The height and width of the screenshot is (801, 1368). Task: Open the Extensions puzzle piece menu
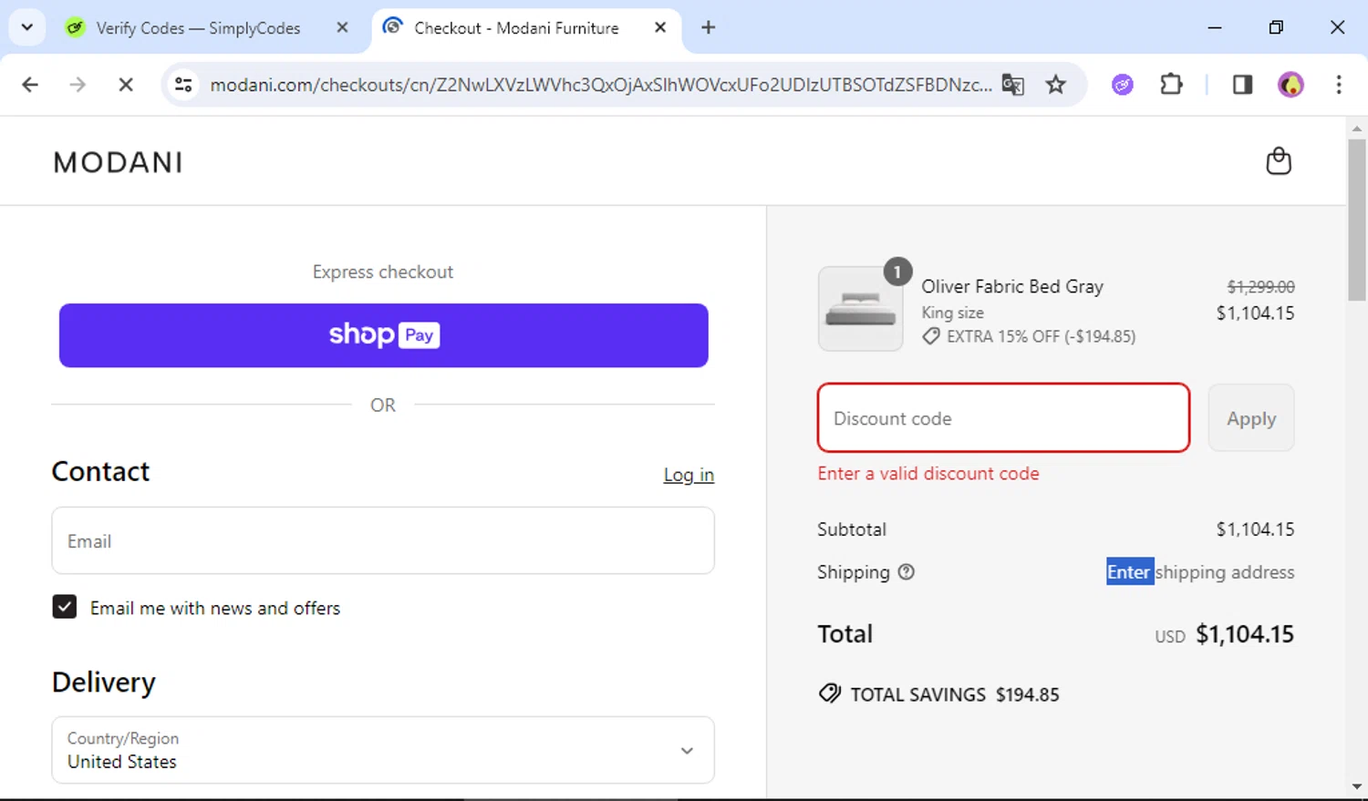1171,85
